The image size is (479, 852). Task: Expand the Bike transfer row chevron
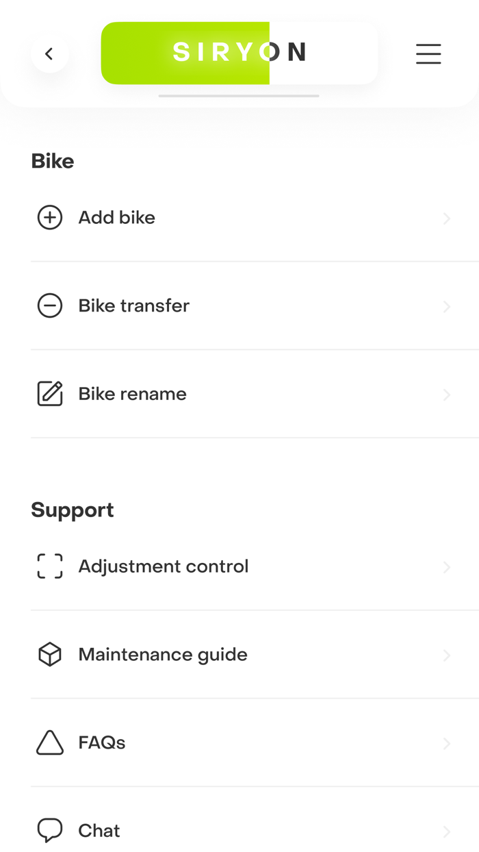[446, 307]
